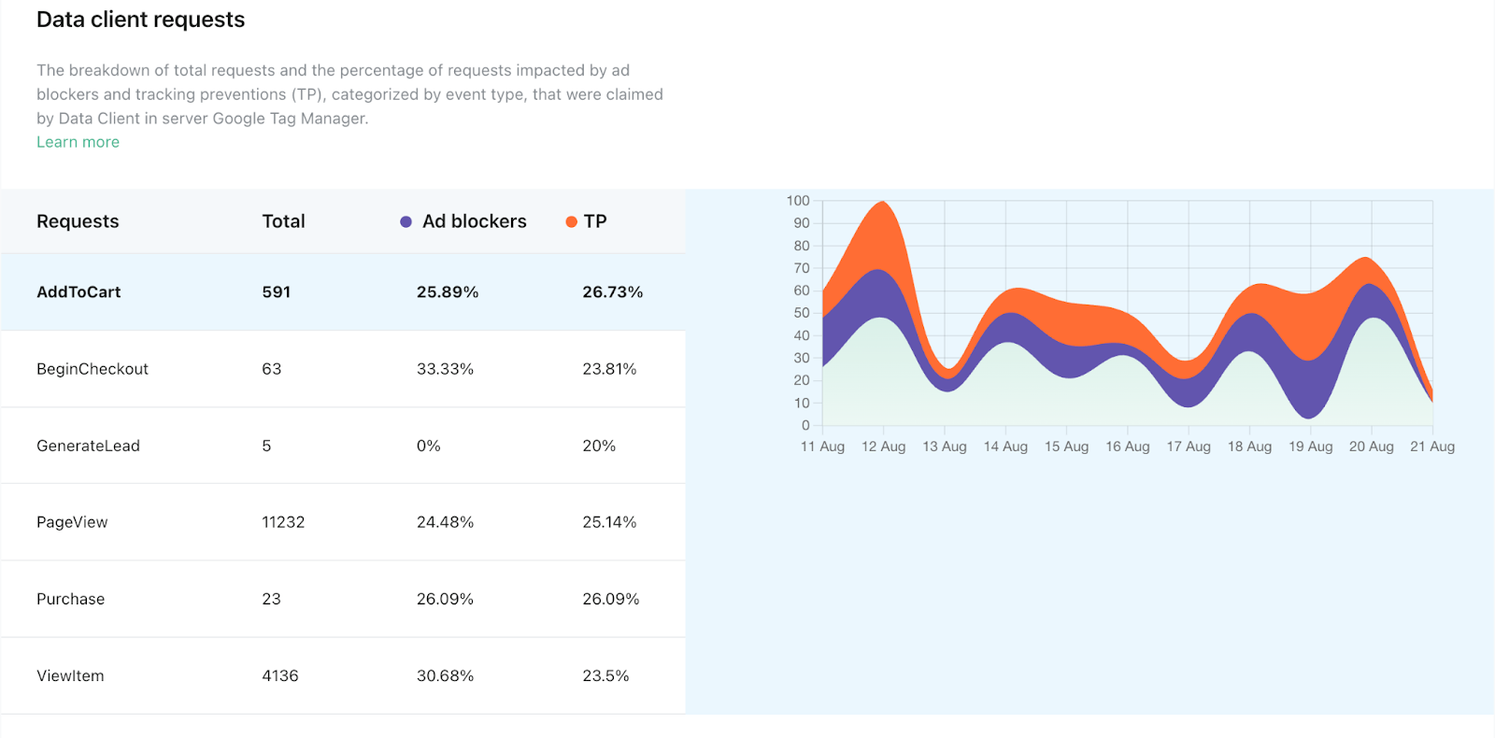
Task: Select the AddToCart row label
Action: [78, 292]
